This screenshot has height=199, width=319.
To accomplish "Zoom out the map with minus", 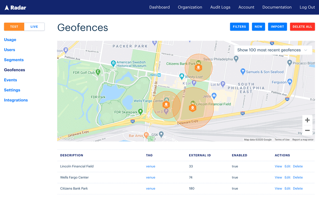I will coord(307,130).
